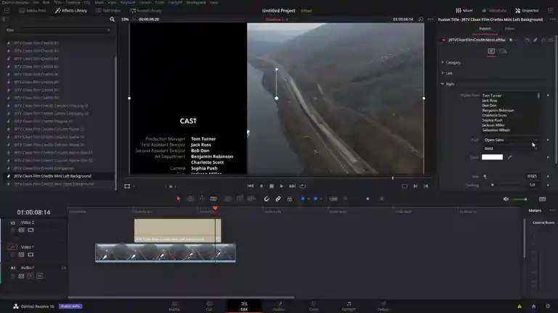Toggle the Linked Selection chain icon
The width and height of the screenshot is (558, 313).
(278, 199)
